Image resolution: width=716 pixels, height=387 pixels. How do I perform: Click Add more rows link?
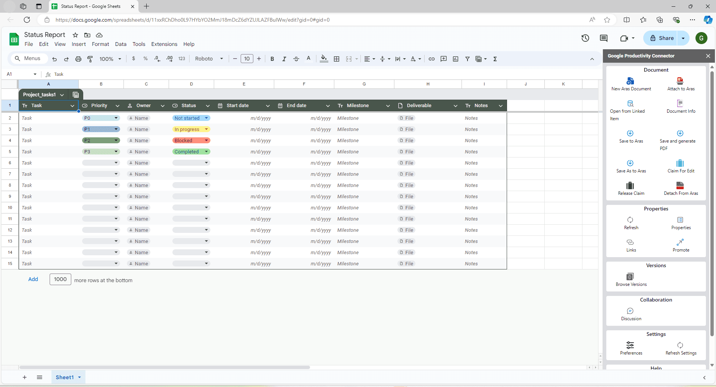[x=33, y=279]
